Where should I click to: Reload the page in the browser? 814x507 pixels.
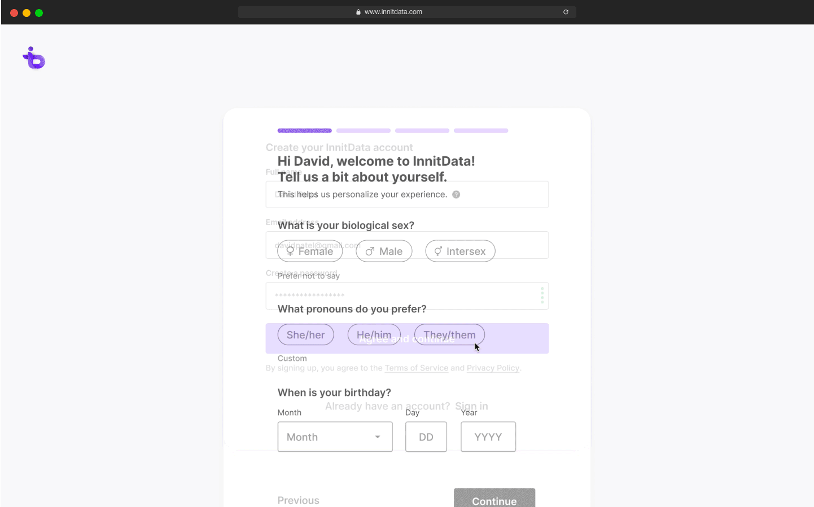point(566,12)
